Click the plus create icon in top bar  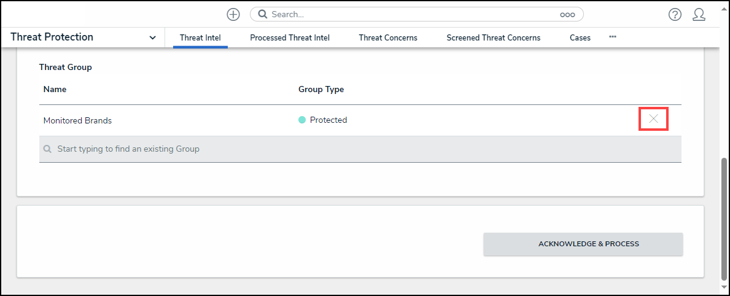coord(233,14)
